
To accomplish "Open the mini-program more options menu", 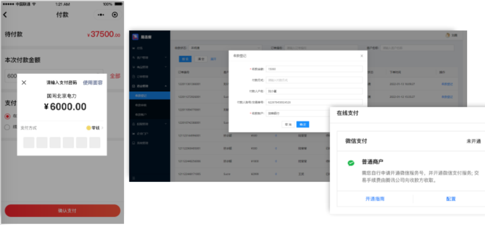I will pyautogui.click(x=100, y=15).
